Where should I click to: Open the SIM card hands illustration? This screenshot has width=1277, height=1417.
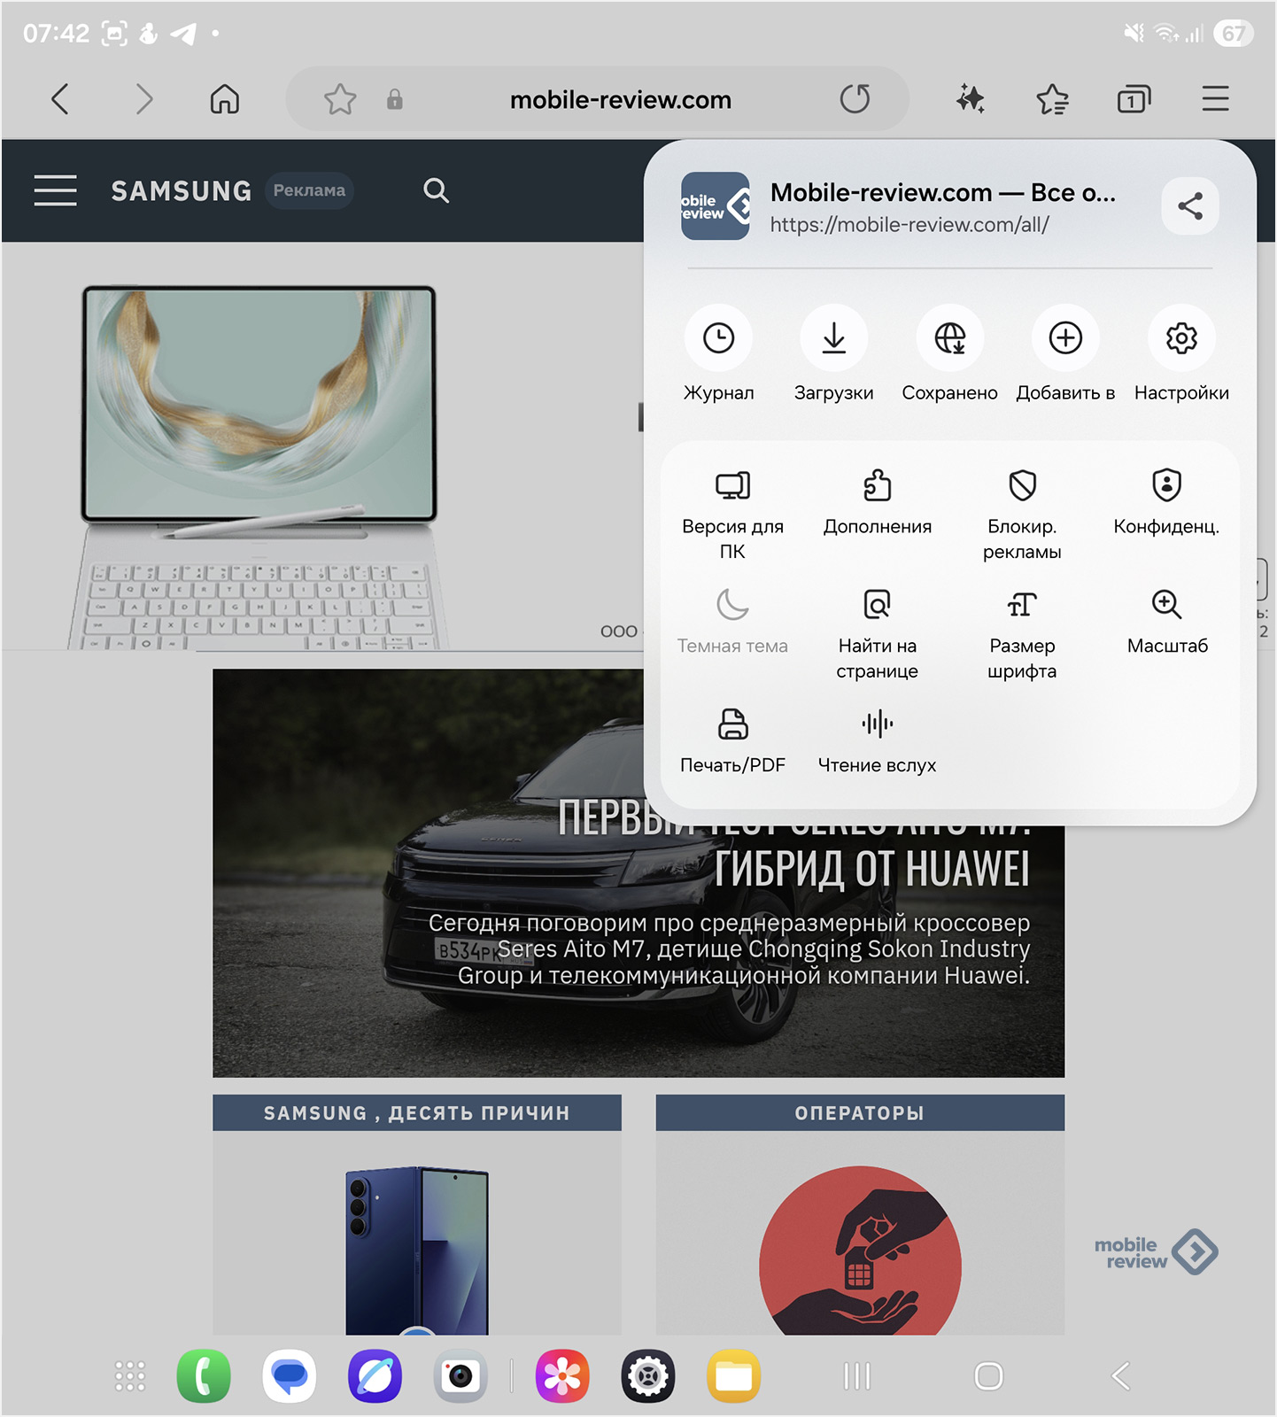point(860,1251)
